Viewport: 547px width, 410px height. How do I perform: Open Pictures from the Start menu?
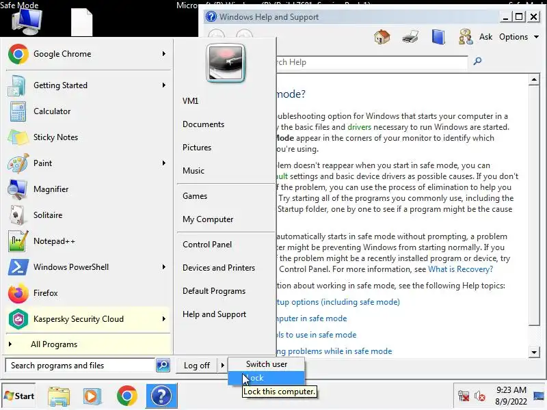pos(197,148)
